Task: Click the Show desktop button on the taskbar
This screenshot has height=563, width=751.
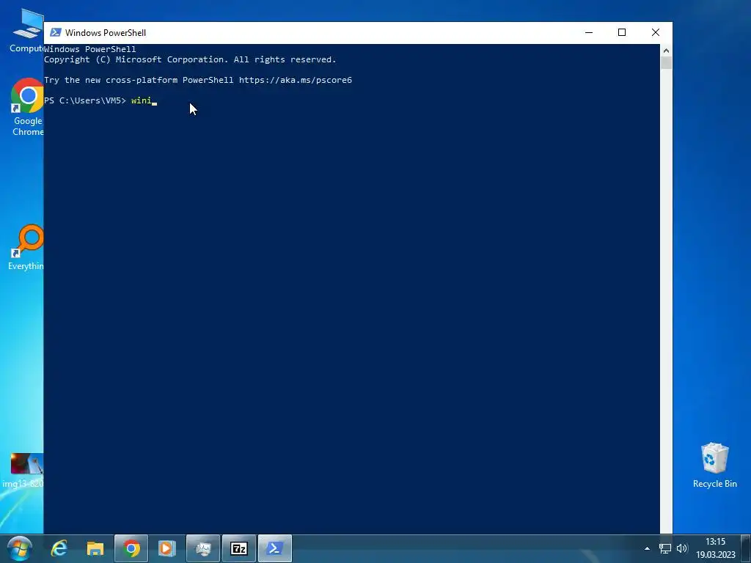Action: (x=746, y=548)
